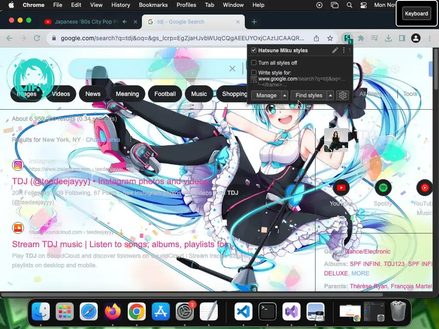The width and height of the screenshot is (439, 329).
Task: Open Stylus options gear icon
Action: tap(343, 96)
